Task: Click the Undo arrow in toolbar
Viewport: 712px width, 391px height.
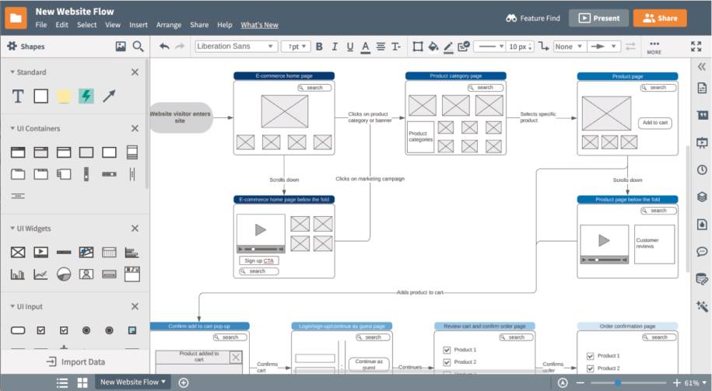Action: tap(164, 47)
